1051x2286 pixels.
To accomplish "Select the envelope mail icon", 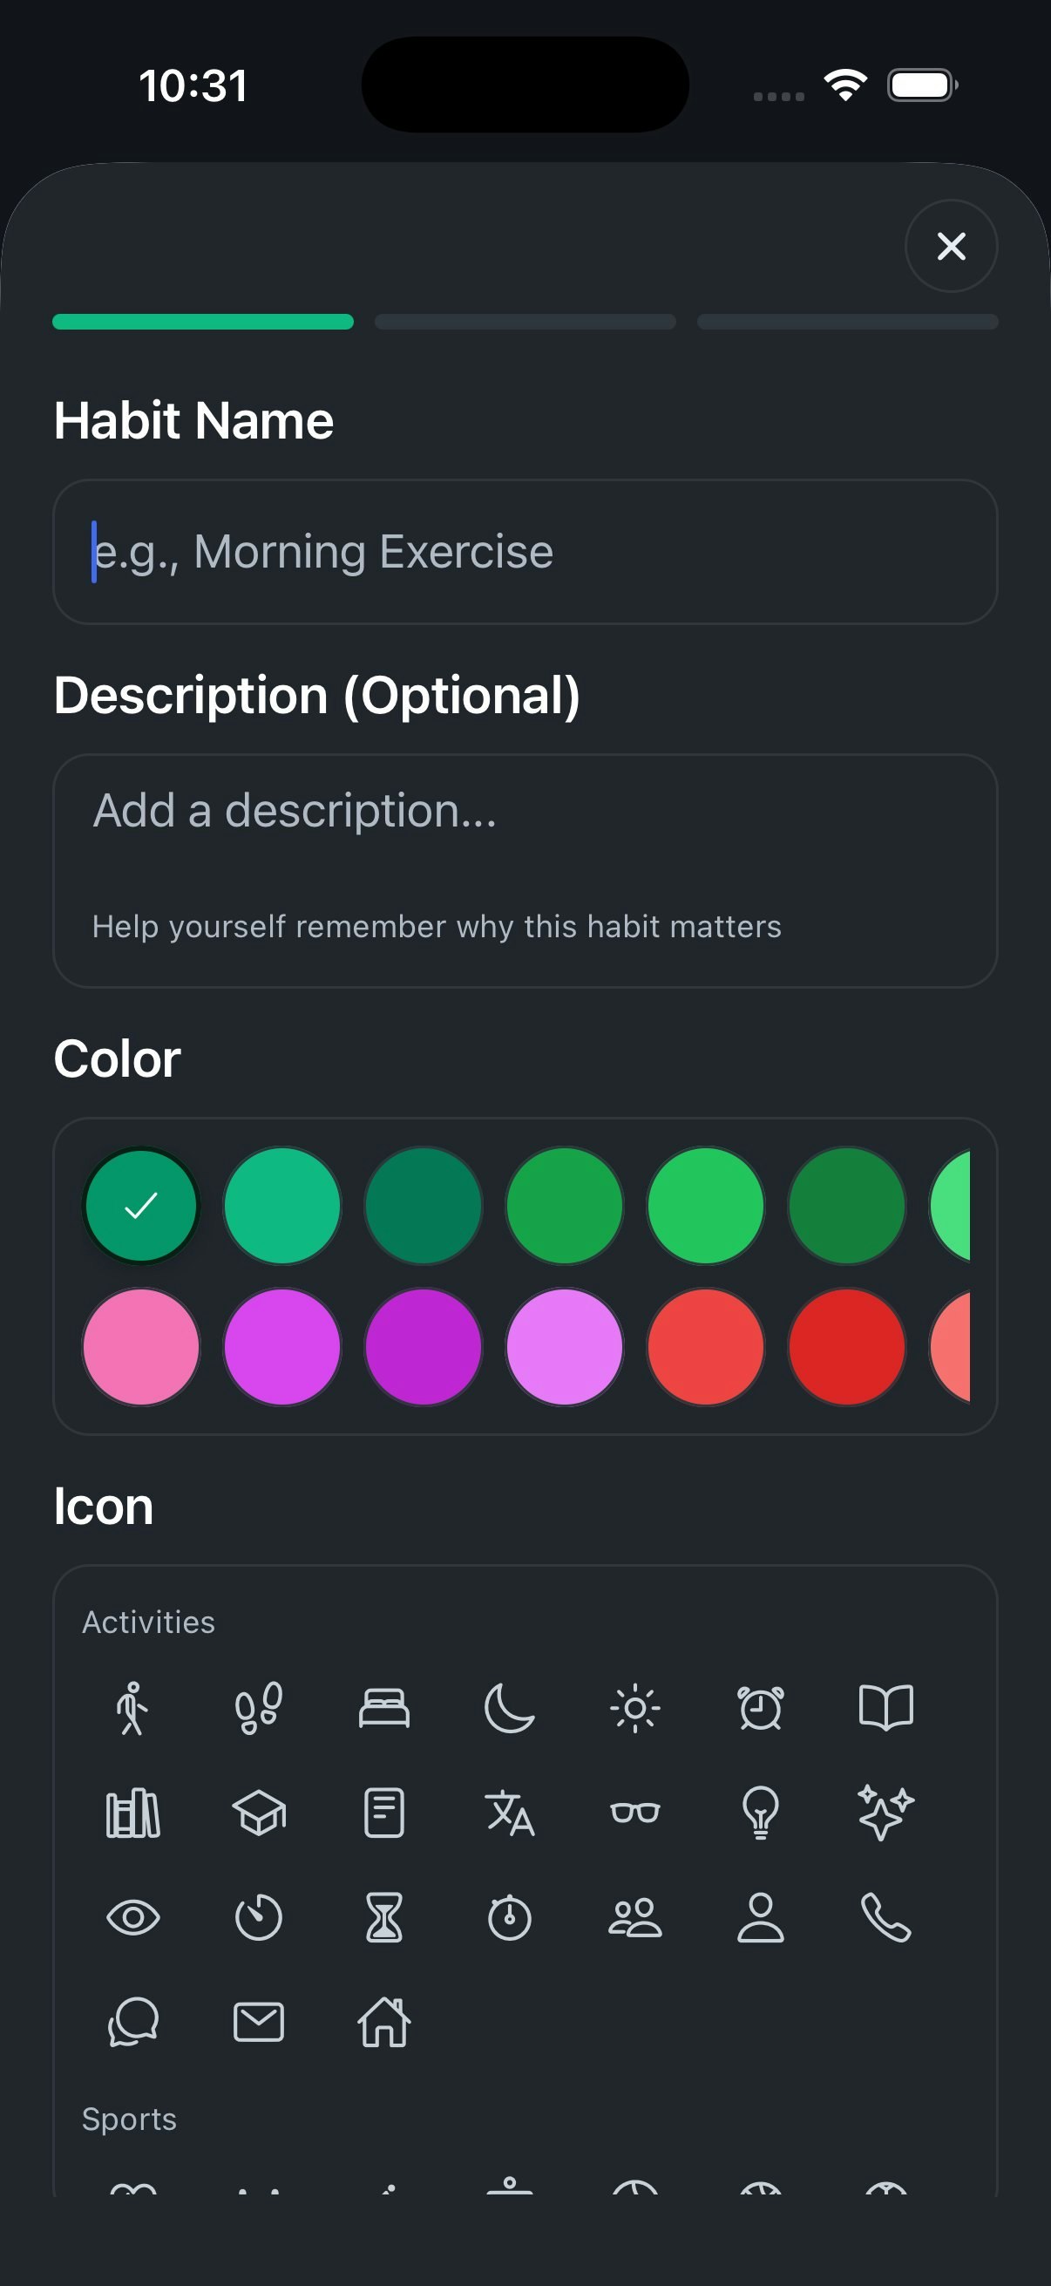I will (259, 2024).
